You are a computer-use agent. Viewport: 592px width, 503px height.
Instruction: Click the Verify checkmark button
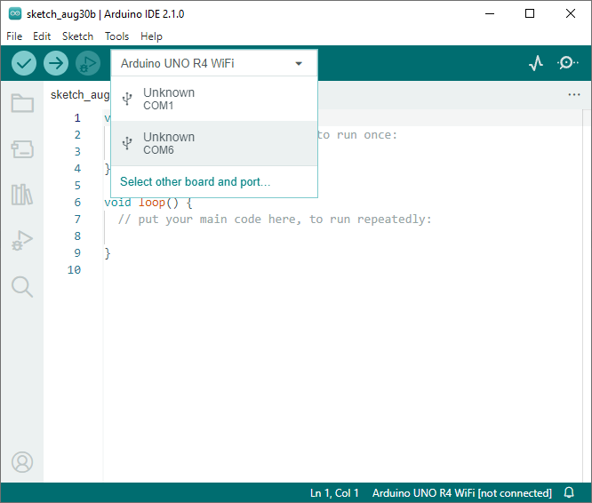coord(24,63)
